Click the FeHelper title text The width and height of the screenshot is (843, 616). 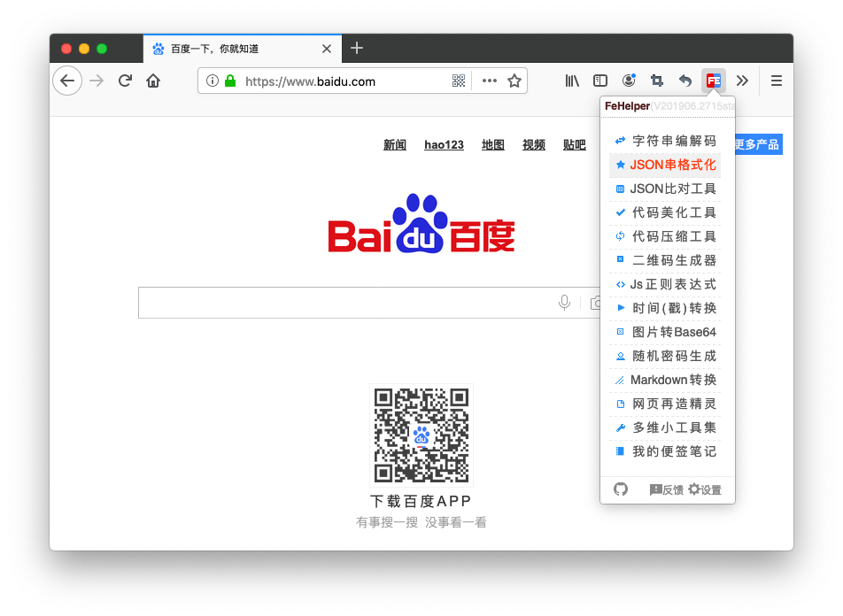point(627,106)
